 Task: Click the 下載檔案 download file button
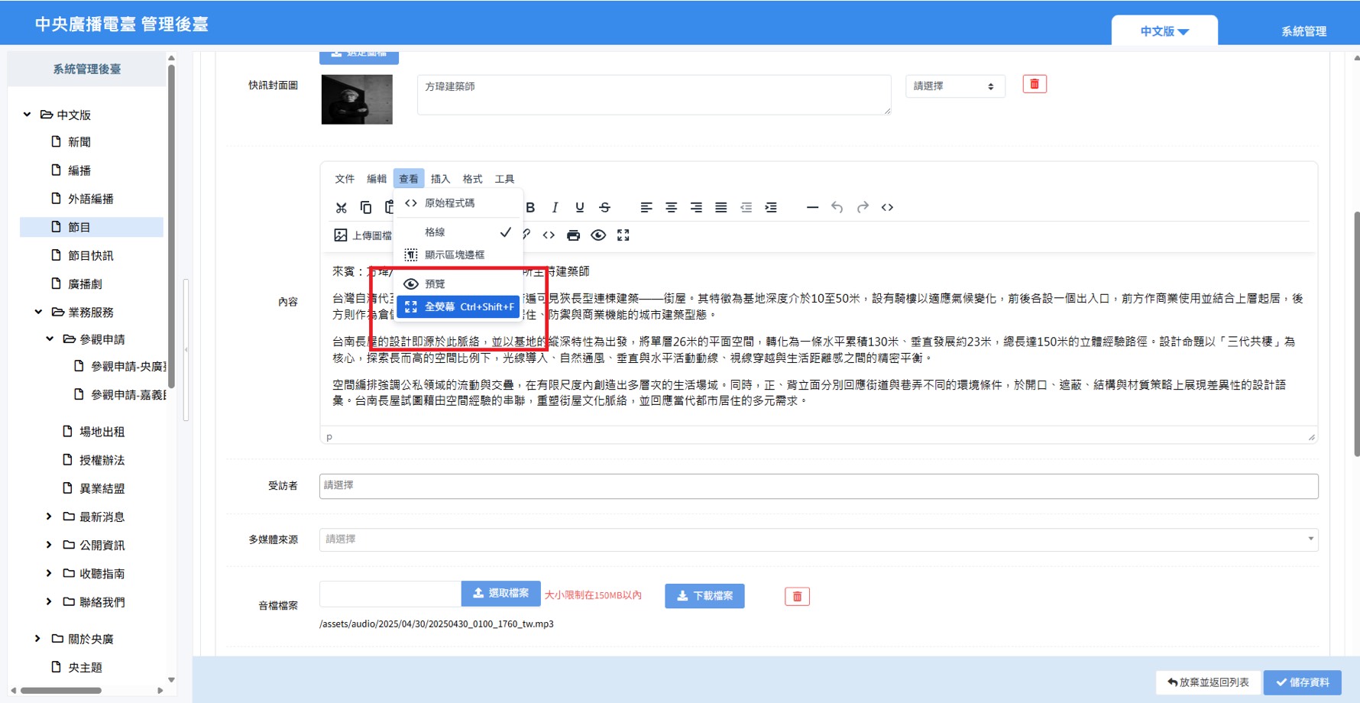[704, 596]
